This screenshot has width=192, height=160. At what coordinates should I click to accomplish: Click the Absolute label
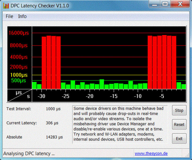(14, 137)
